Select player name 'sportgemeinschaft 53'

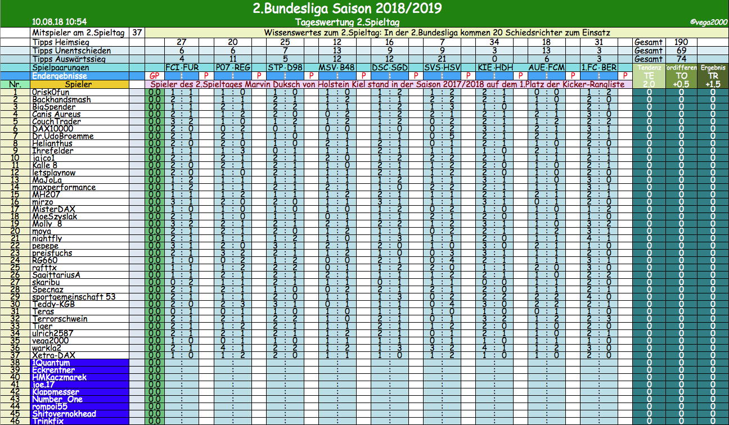[74, 297]
